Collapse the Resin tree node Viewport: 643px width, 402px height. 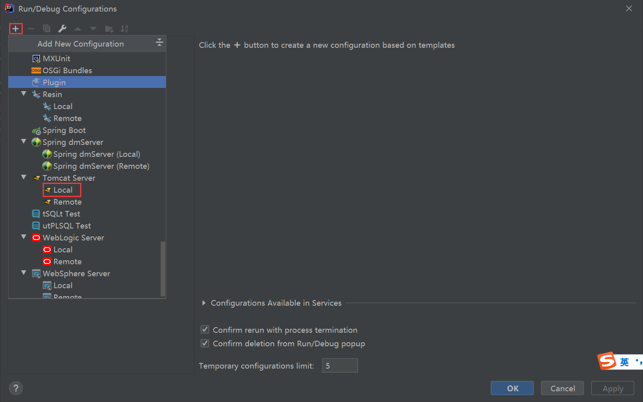coord(24,94)
